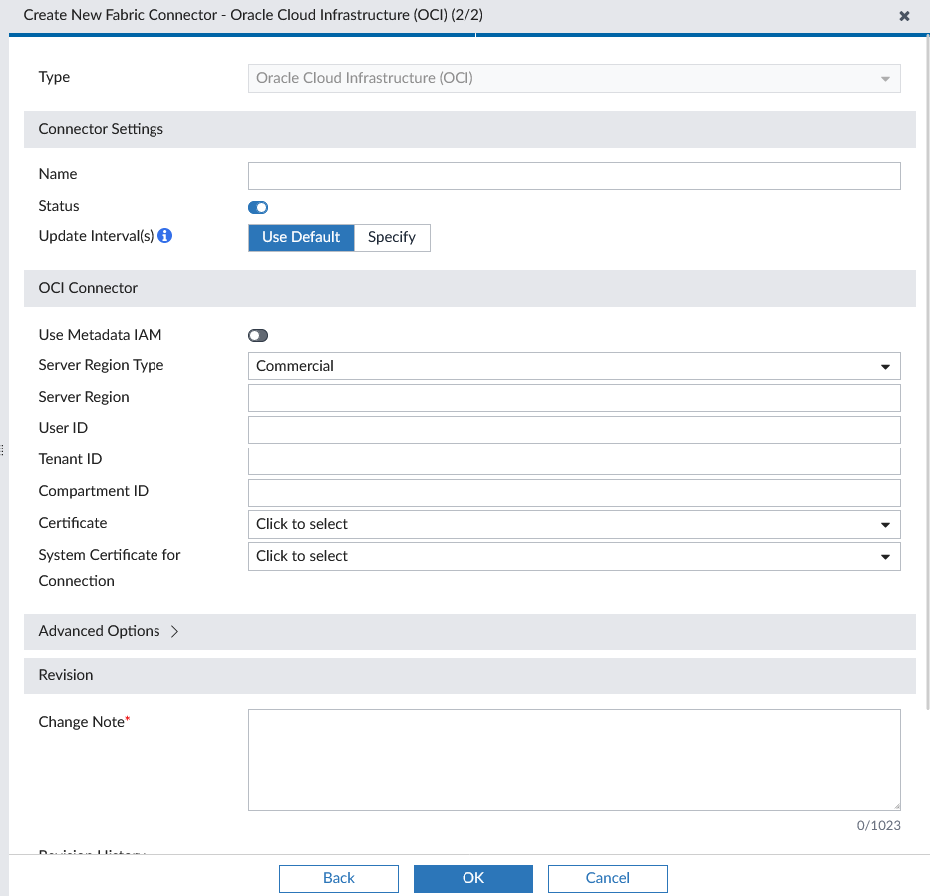Open the Server Region Type selector
The width and height of the screenshot is (930, 896).
click(x=573, y=366)
